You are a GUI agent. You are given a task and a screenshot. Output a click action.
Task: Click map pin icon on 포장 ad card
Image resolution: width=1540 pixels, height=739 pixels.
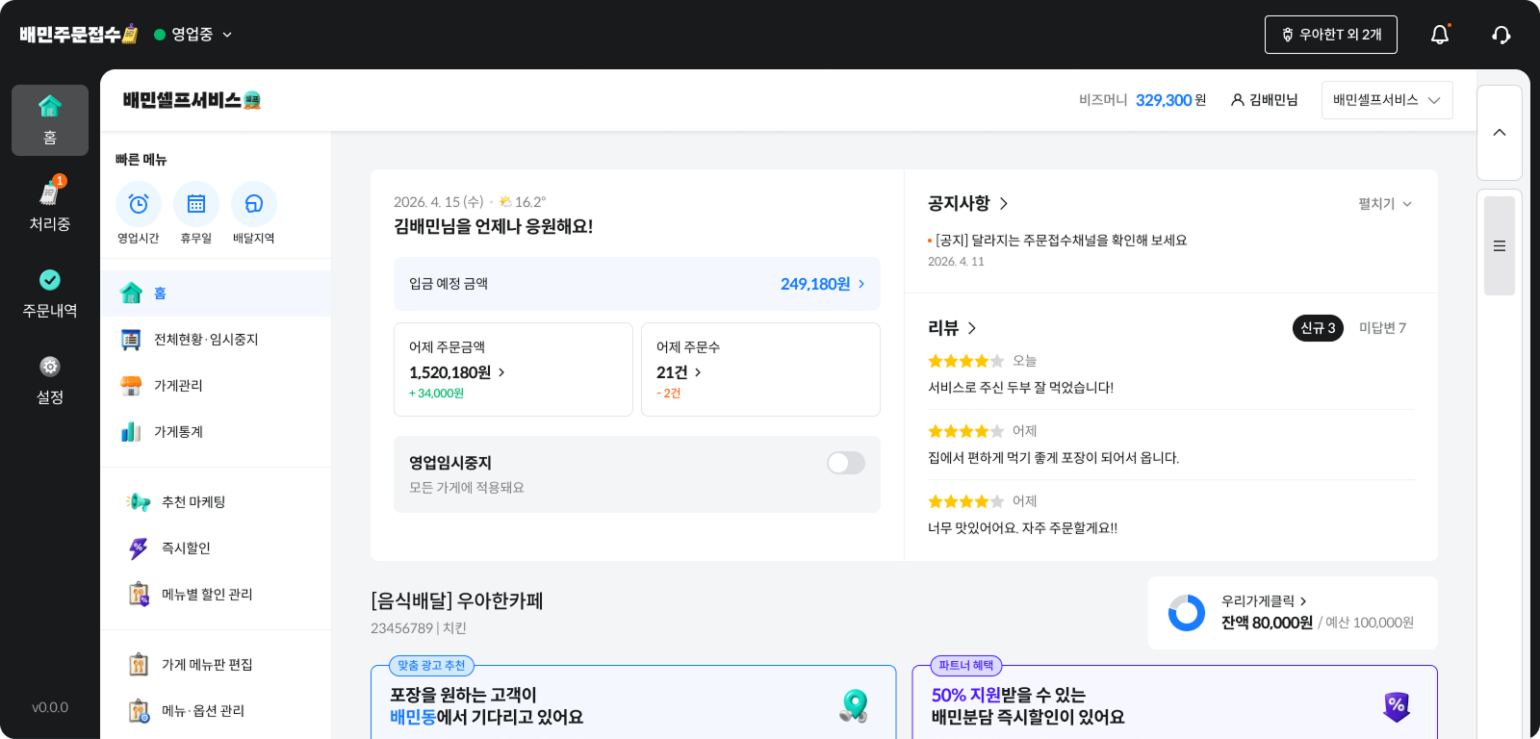click(853, 706)
